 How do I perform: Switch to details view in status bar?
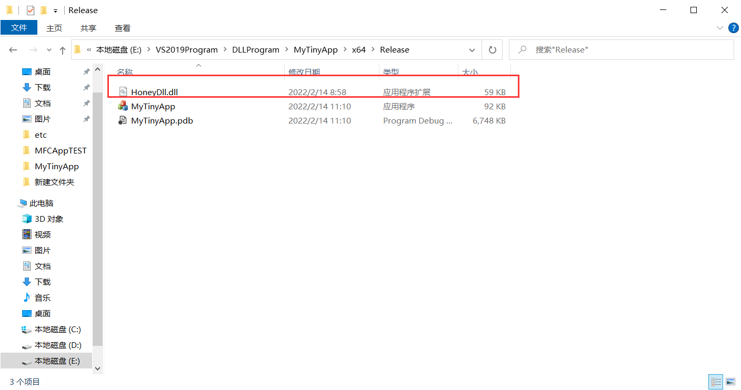[716, 382]
